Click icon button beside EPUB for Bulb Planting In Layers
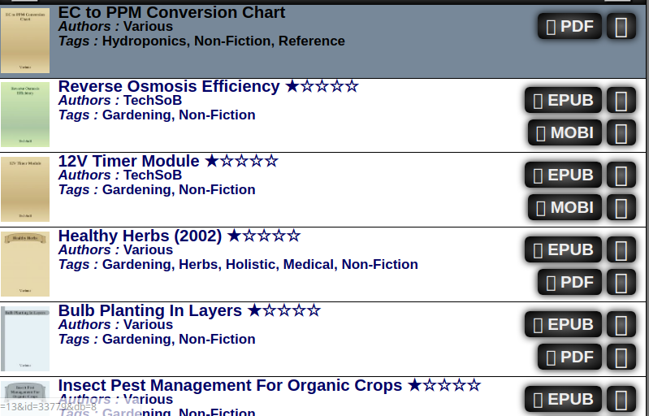 [x=621, y=325]
